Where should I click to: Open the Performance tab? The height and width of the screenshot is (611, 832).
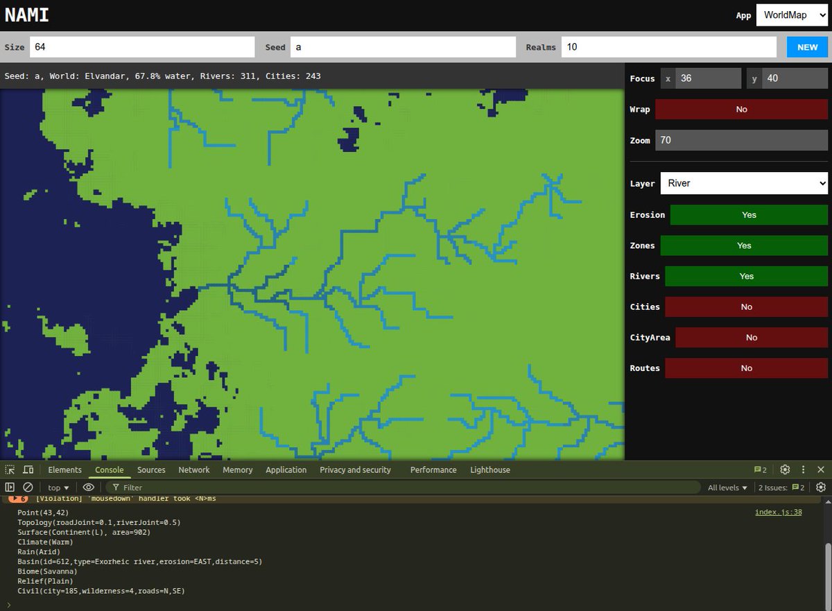click(433, 470)
